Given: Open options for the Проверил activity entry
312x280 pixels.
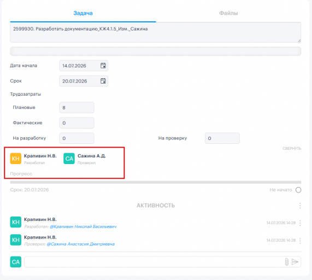Looking at the screenshot, I should click(300, 241).
